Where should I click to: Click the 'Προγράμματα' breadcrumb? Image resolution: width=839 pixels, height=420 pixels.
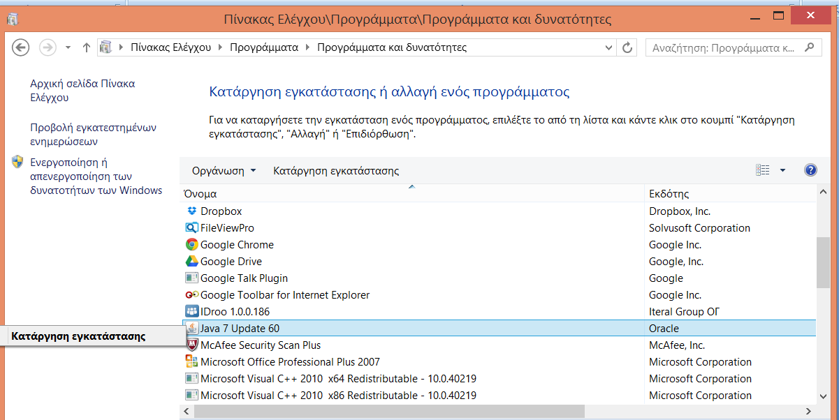tap(264, 47)
